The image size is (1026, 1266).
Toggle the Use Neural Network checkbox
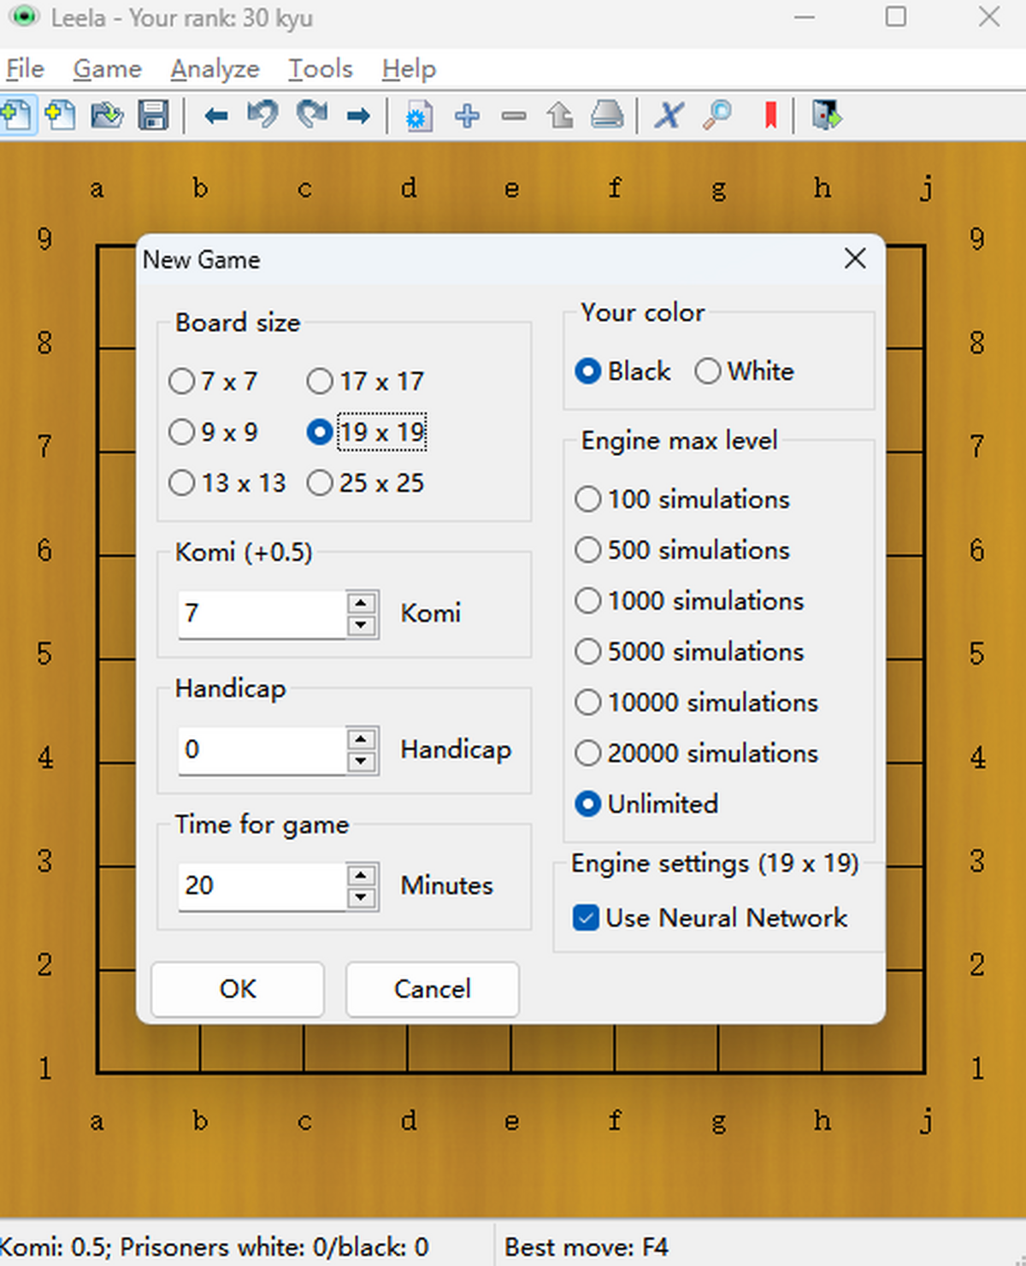tap(710, 918)
